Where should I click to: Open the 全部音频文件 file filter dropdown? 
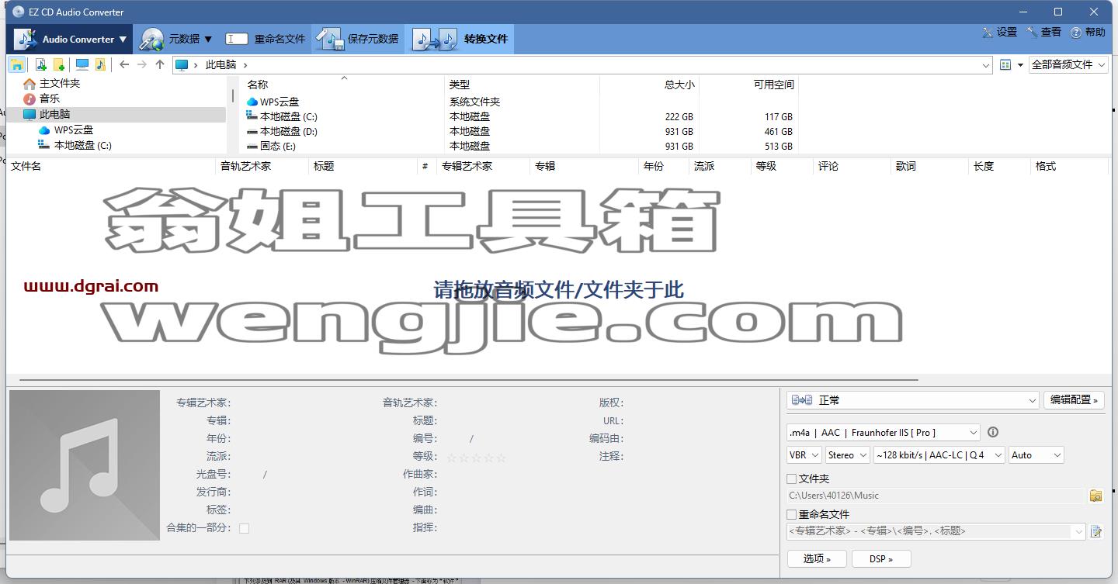[x=1068, y=65]
